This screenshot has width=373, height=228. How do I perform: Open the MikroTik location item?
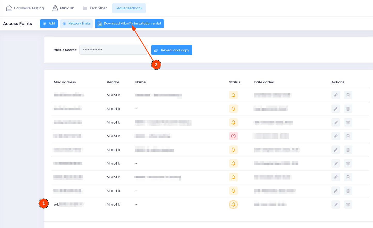click(x=63, y=8)
